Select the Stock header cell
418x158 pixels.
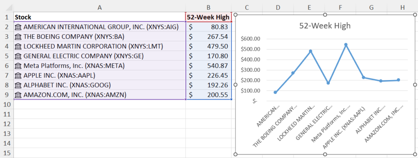(100, 17)
